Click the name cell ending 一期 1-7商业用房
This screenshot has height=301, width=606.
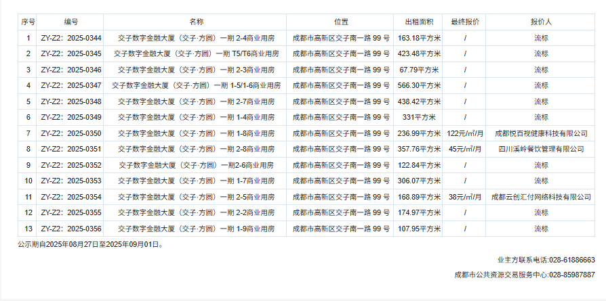[x=196, y=181]
